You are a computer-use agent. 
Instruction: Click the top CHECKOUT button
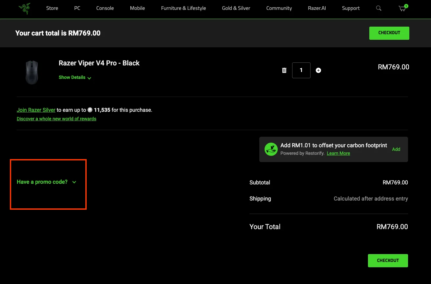point(389,33)
